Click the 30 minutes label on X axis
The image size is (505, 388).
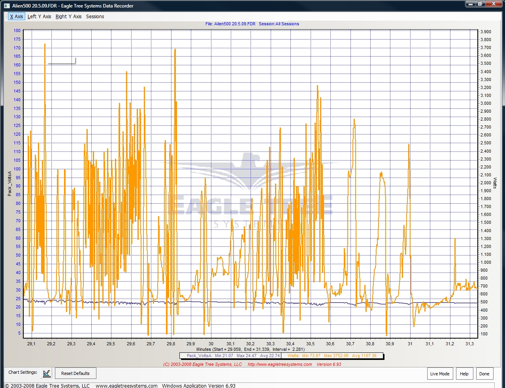pos(211,344)
